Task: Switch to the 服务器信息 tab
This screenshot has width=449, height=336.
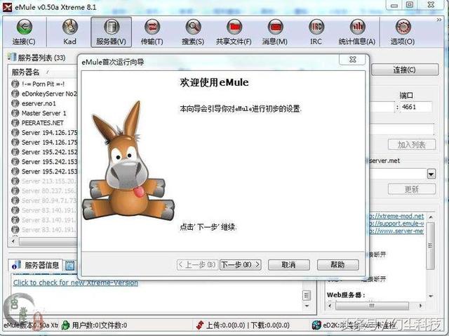Action: [36, 265]
